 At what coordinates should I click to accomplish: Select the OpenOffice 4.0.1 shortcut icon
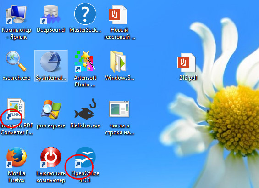85,157
